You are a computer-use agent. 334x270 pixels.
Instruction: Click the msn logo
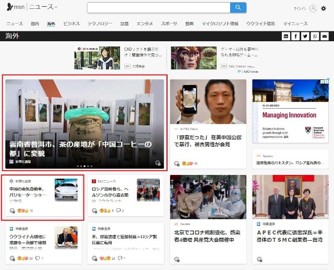pyautogui.click(x=15, y=7)
